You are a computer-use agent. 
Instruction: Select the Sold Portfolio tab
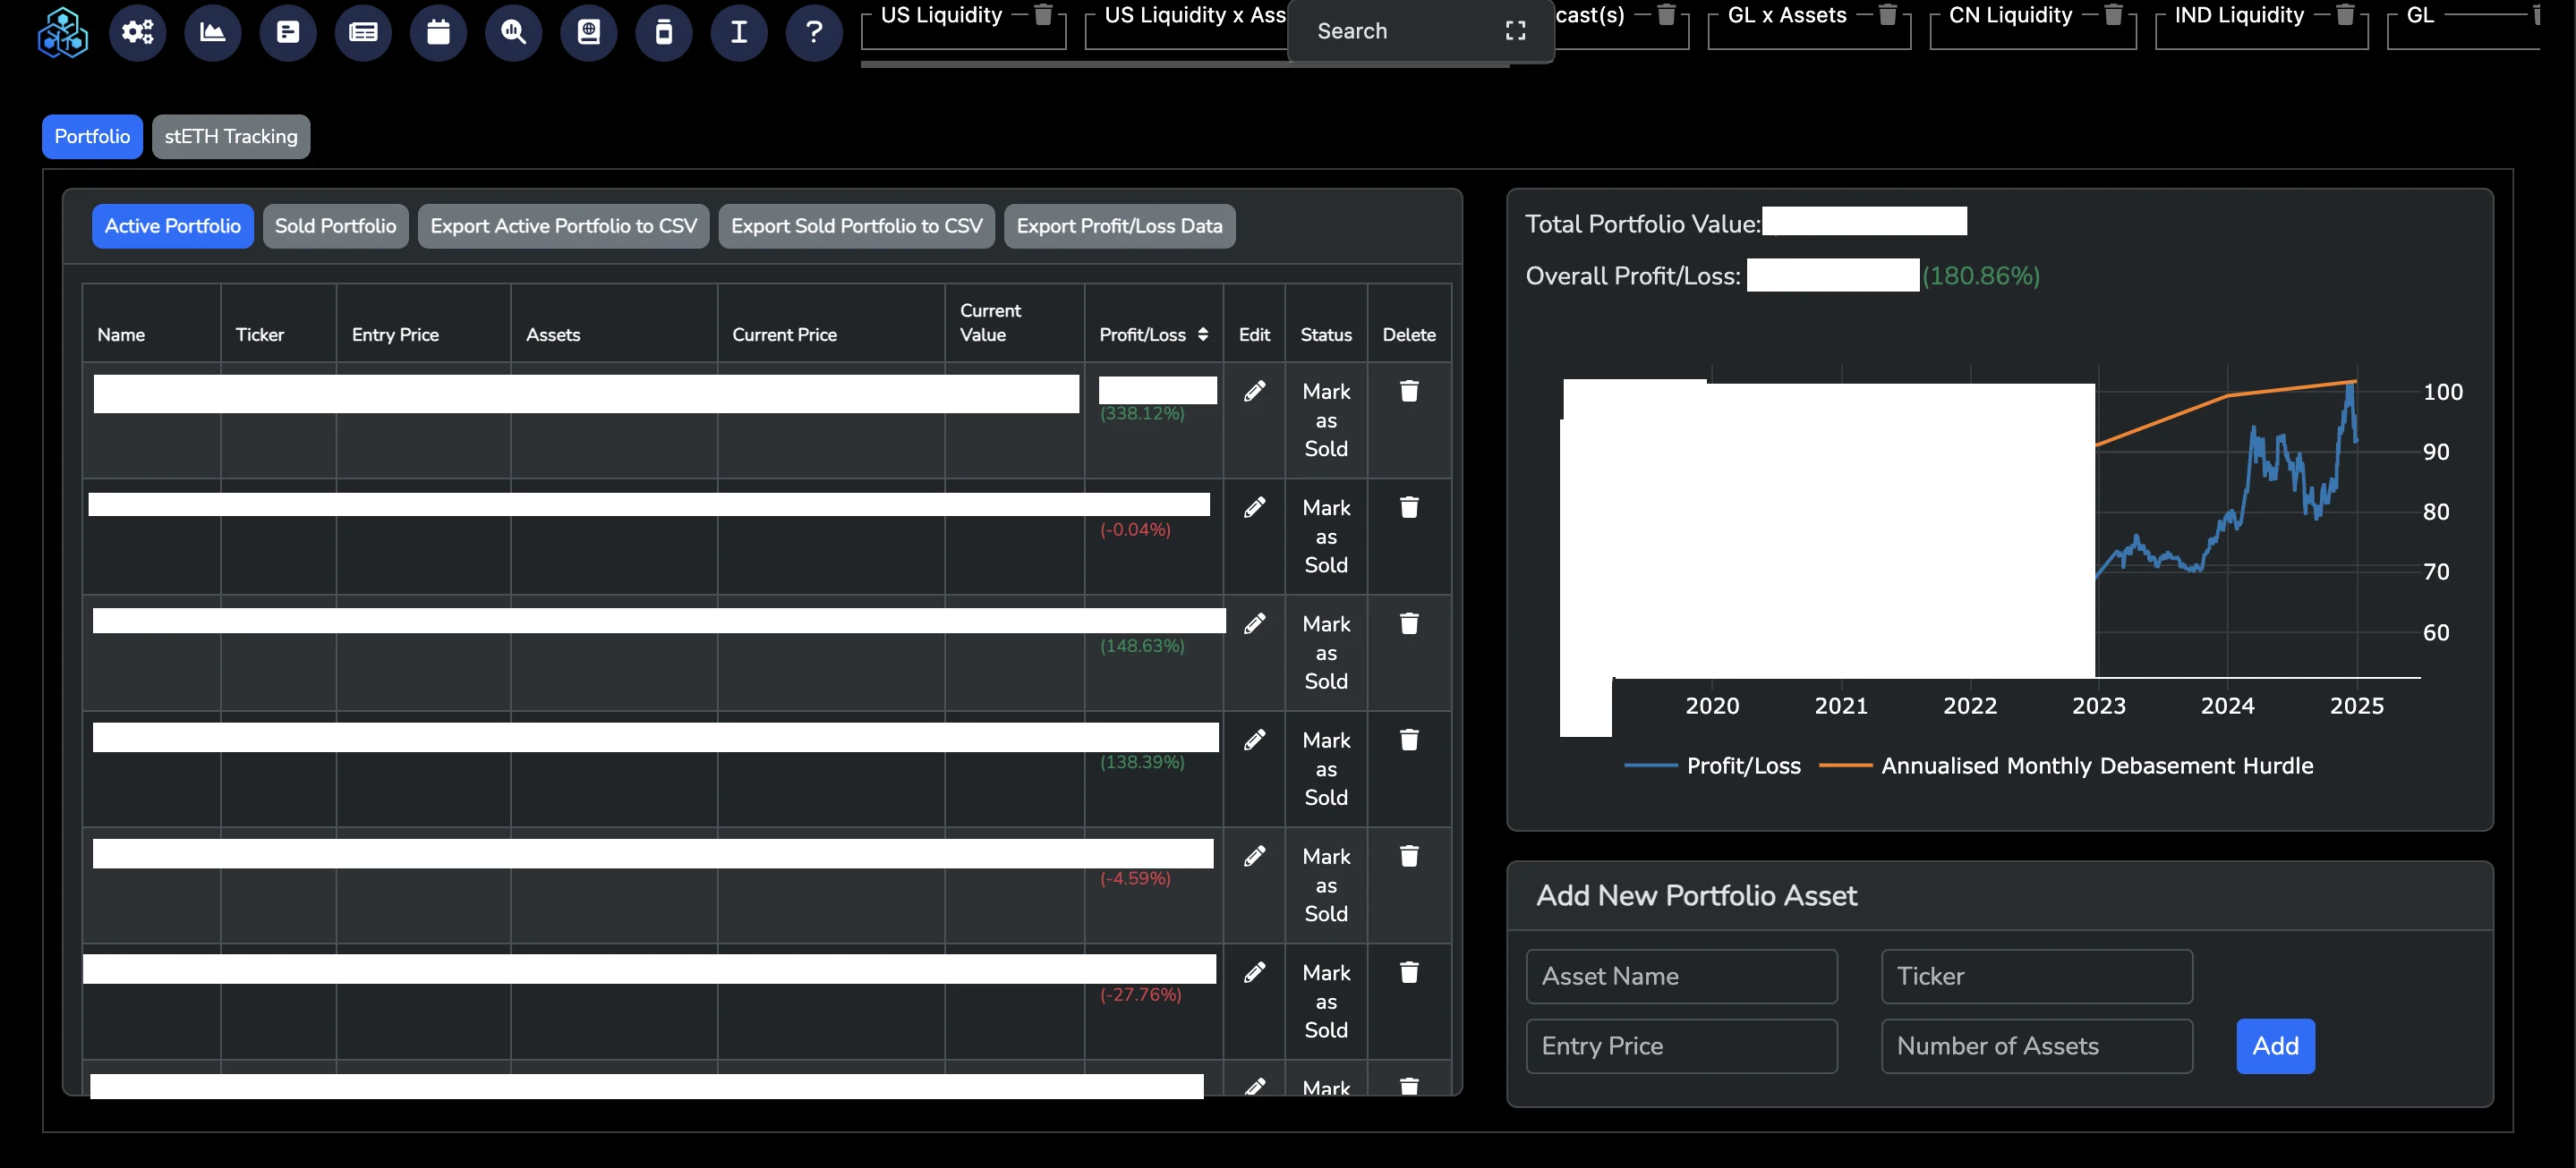click(x=335, y=225)
